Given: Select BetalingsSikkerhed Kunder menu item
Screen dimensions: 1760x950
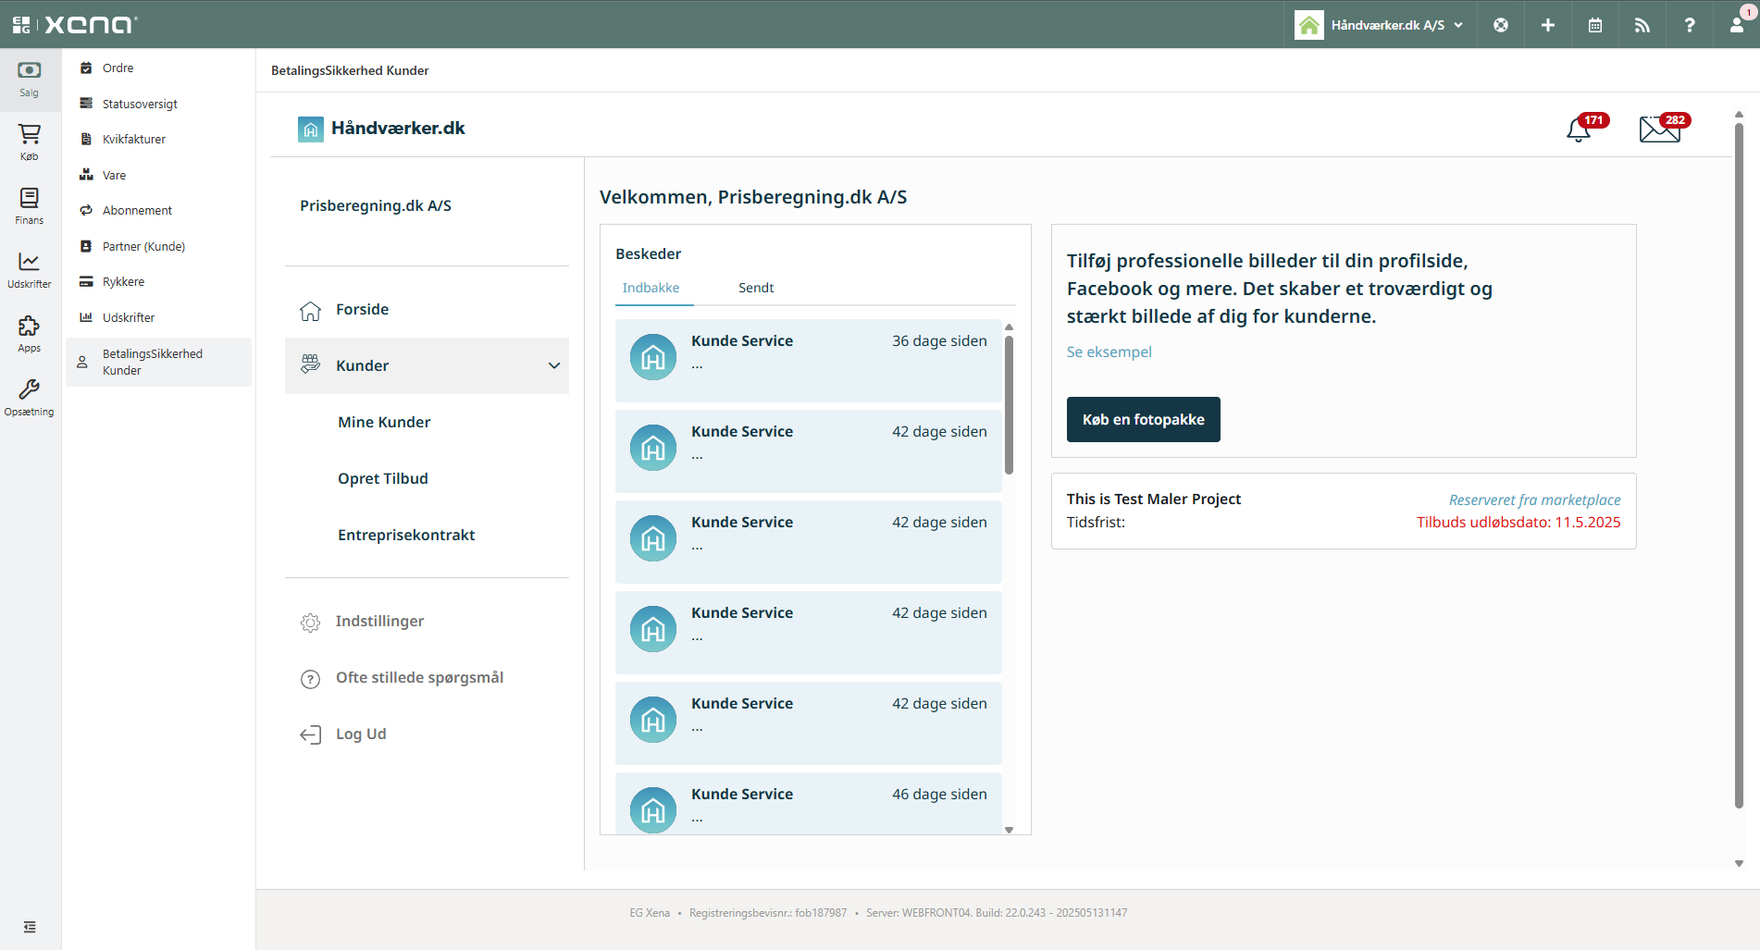Looking at the screenshot, I should pyautogui.click(x=158, y=362).
